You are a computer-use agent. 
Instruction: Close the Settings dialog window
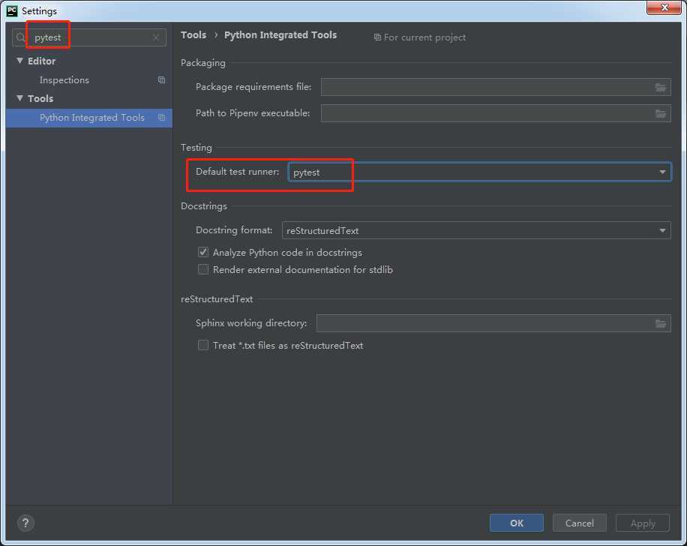pos(664,7)
